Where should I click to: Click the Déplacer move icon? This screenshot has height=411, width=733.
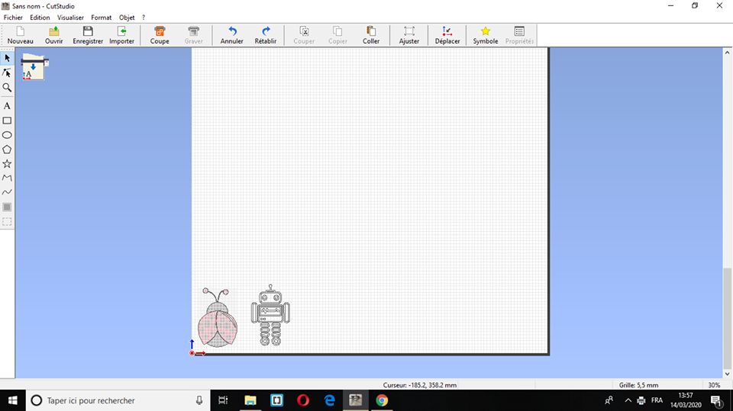447,35
